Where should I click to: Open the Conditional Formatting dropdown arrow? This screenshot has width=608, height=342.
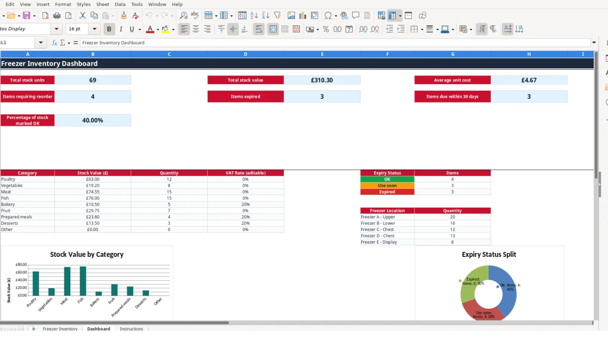[471, 29]
